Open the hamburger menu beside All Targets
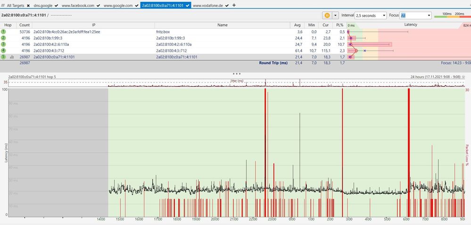The width and height of the screenshot is (471, 225). pyautogui.click(x=3, y=5)
